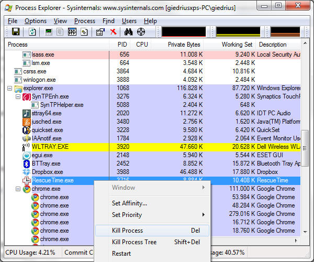The width and height of the screenshot is (314, 262).
Task: Sort by the Private Bytes column header
Action: click(184, 45)
